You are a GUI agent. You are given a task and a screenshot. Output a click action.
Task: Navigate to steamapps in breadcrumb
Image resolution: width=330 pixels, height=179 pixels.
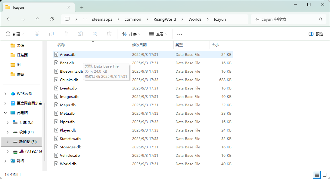point(102,19)
